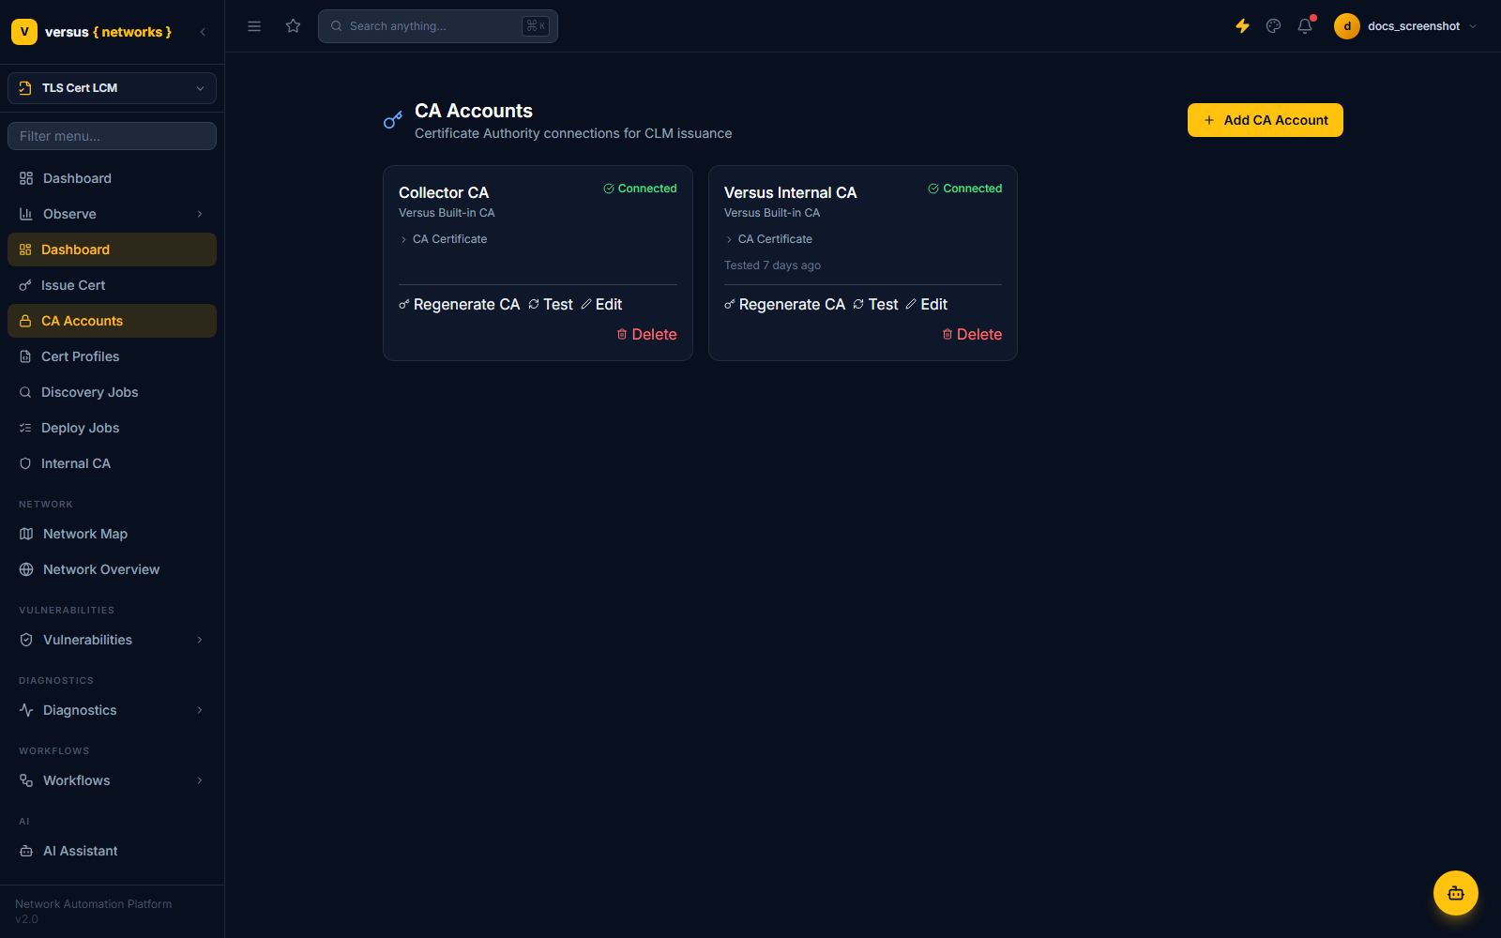Edit the Collector CA account
The width and height of the screenshot is (1501, 938).
pos(601,304)
